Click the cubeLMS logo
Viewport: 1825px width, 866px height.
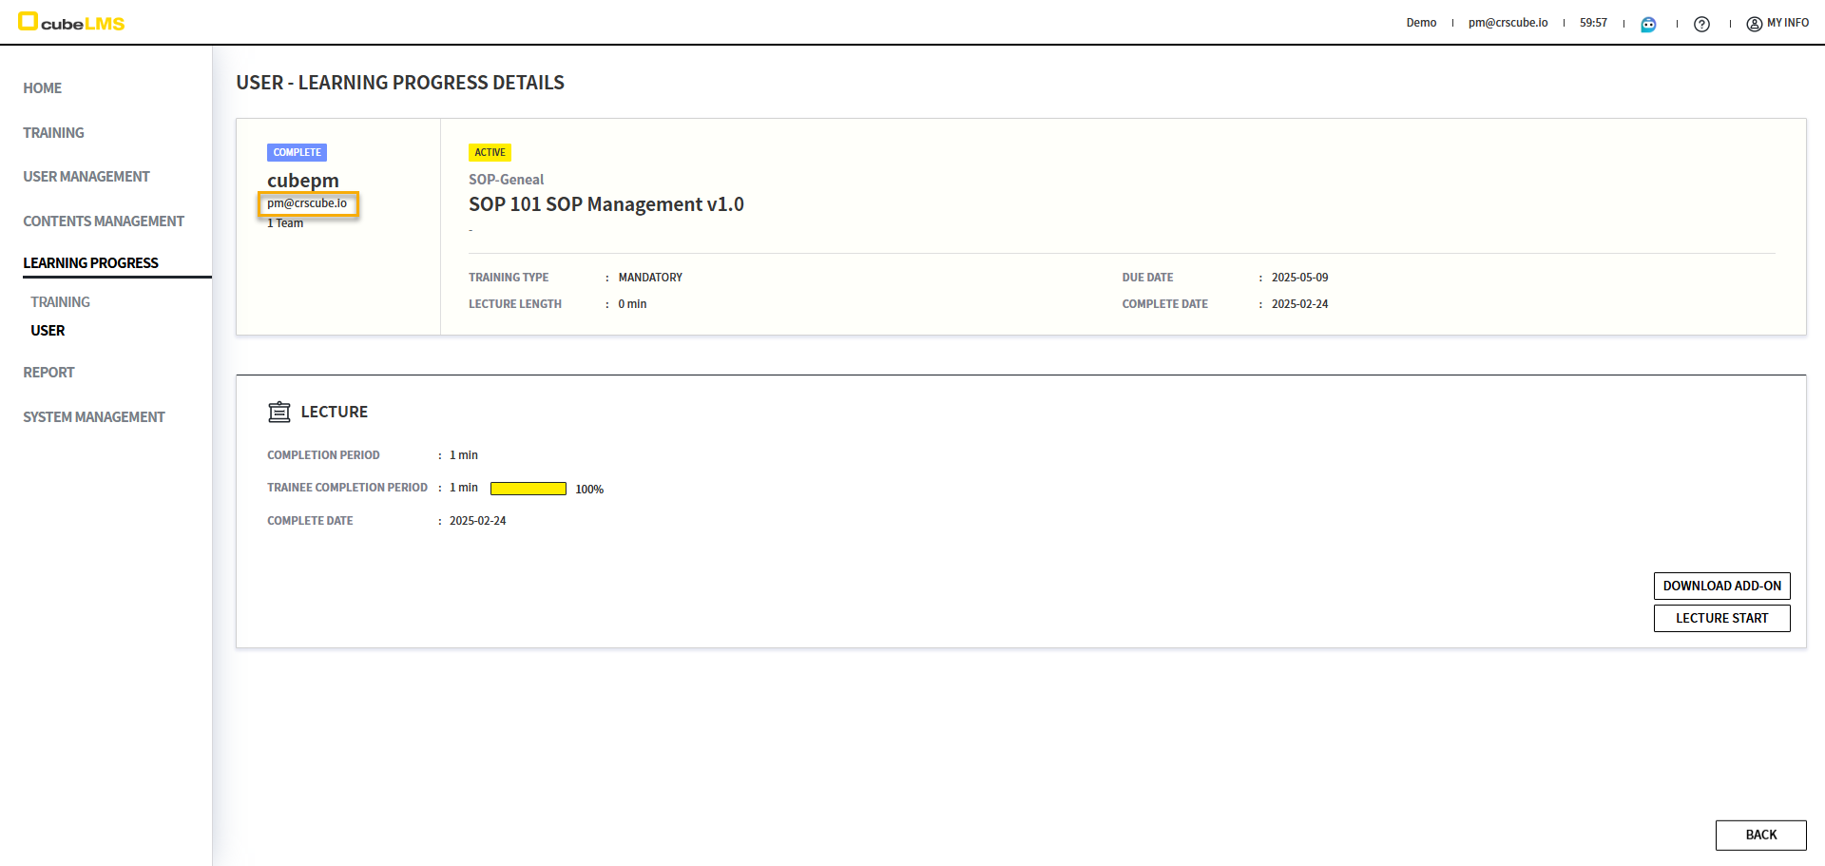point(72,22)
